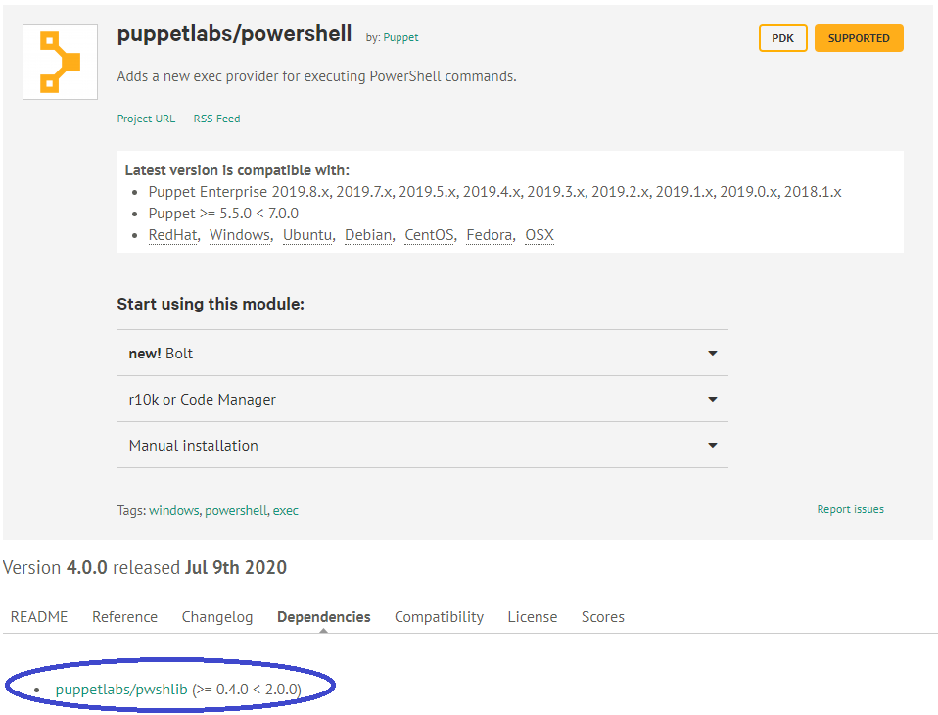Click the Windows operating system label
The image size is (938, 715).
(x=241, y=235)
